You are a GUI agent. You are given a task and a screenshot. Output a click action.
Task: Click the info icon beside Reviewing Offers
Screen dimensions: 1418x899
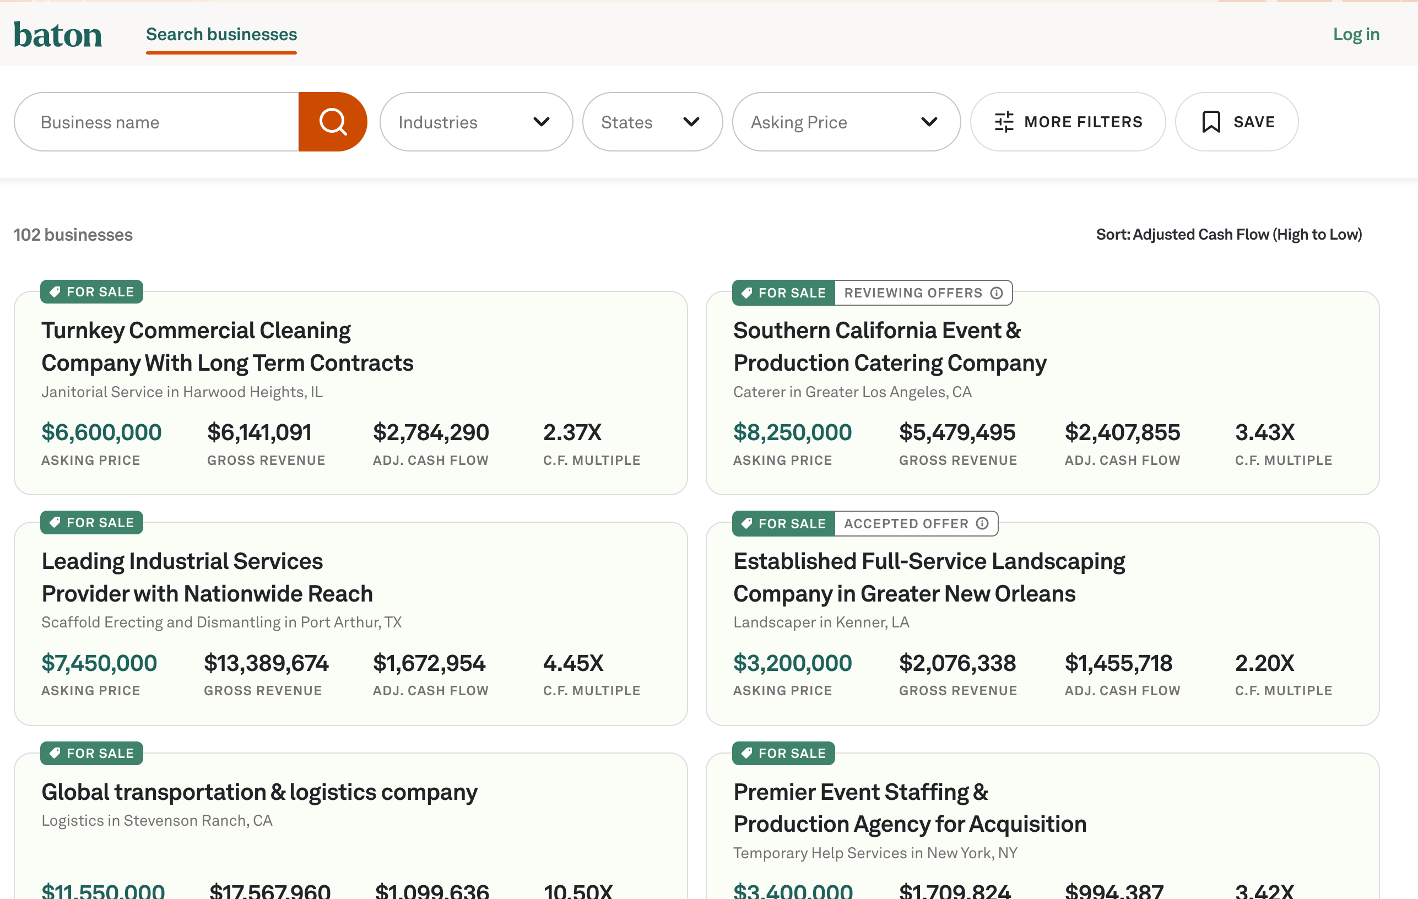click(997, 293)
